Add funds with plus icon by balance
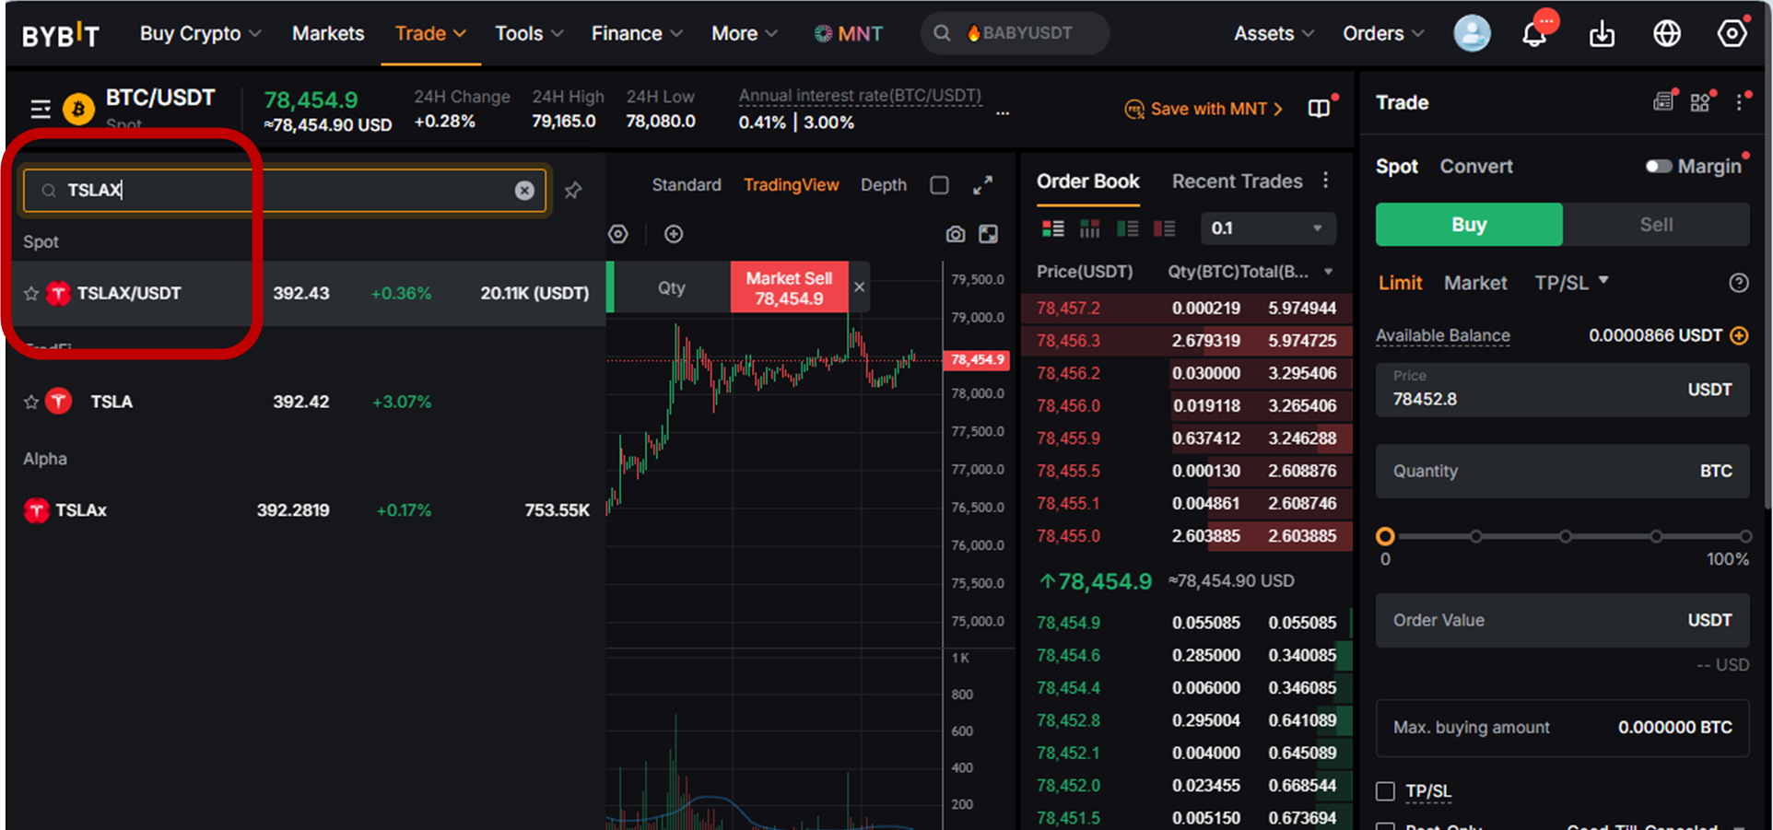This screenshot has width=1773, height=830. tap(1739, 335)
